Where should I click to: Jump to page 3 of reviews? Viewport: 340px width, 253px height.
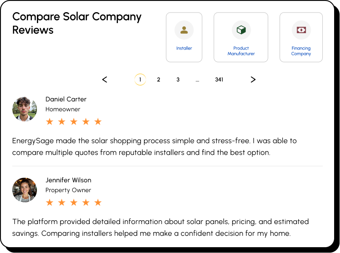pyautogui.click(x=178, y=80)
